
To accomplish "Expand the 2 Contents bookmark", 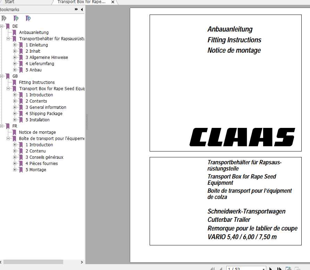I will (15, 101).
